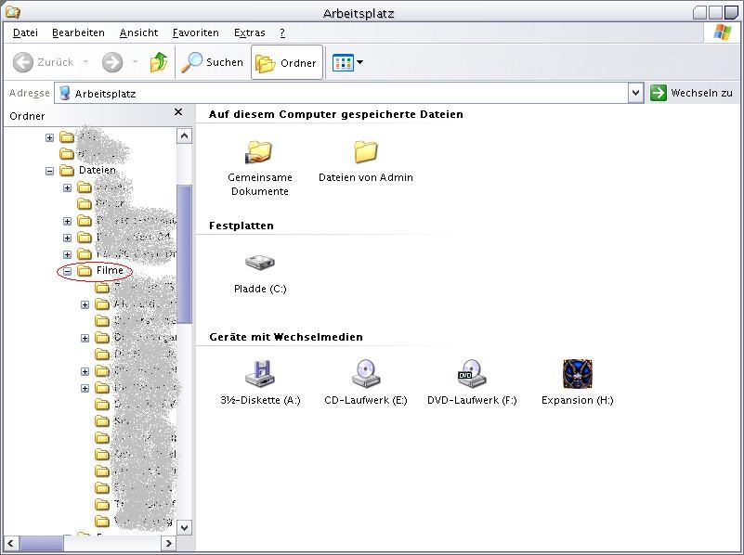Open the Favoriten menu
744x555 pixels.
pos(195,32)
